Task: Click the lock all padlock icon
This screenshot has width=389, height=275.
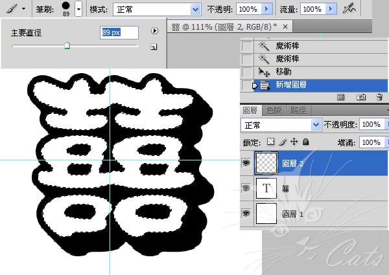Action: 305,142
